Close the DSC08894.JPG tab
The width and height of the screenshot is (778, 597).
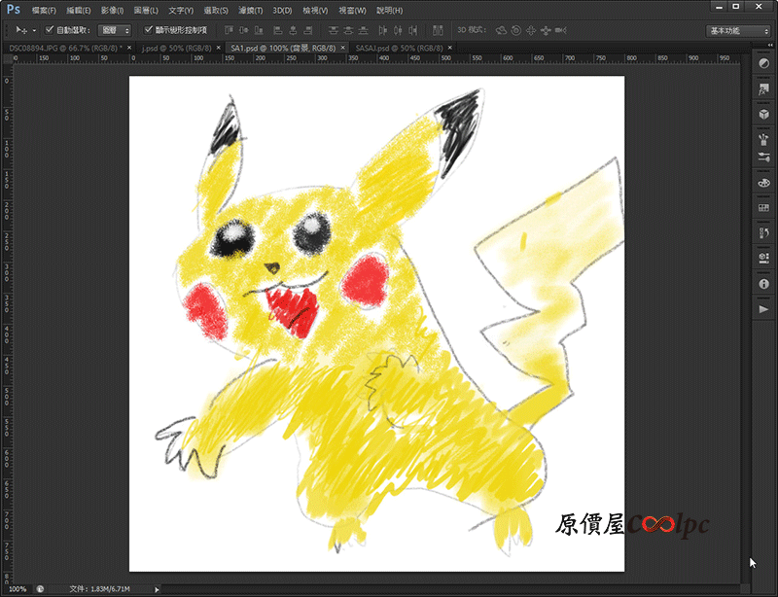pos(129,48)
